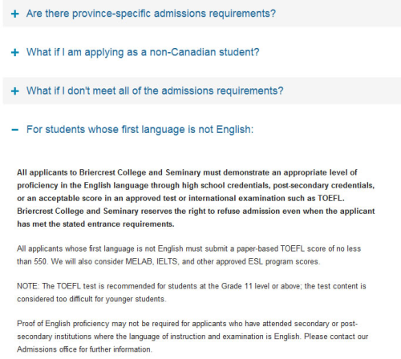This screenshot has width=401, height=359.
Task: Click paragraph starting 'Proof of English proficiency'
Action: tap(192, 337)
